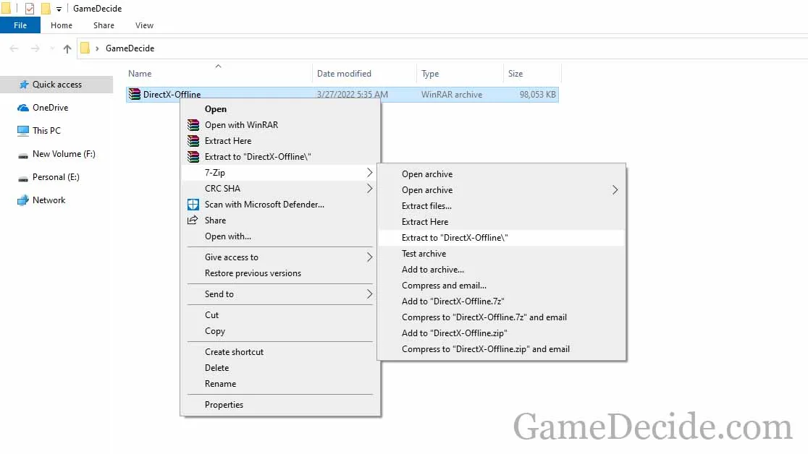808x454 pixels.
Task: Expand the Send to submenu arrow
Action: (369, 294)
